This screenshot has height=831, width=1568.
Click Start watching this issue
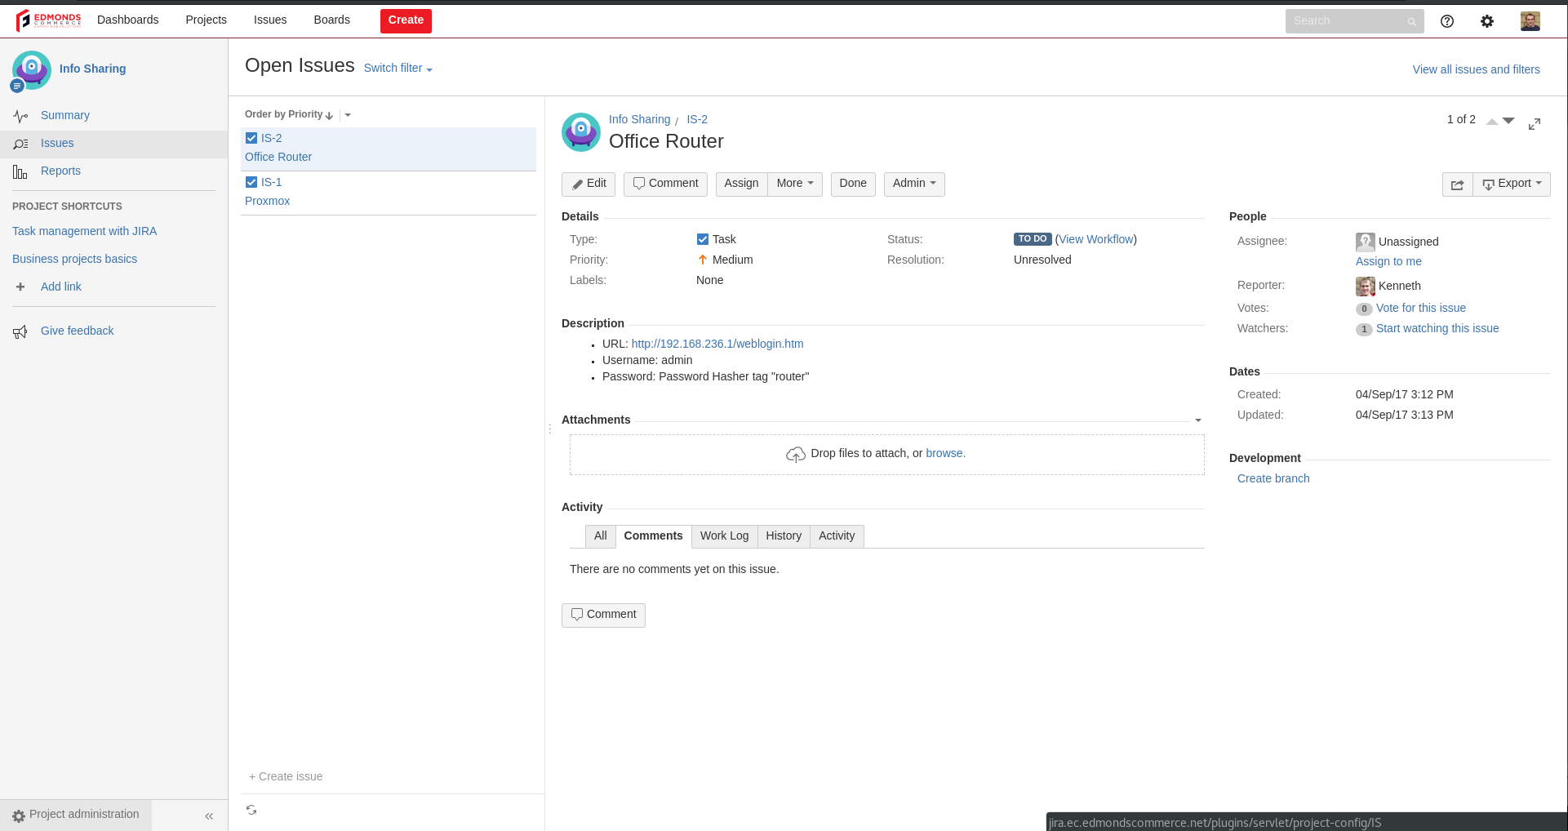[x=1437, y=329]
